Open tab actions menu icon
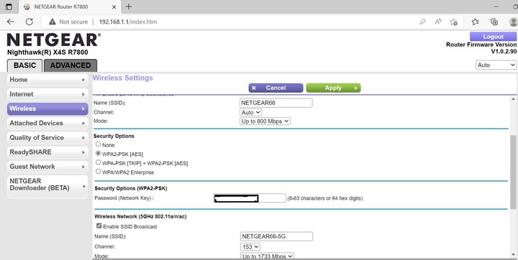Image resolution: width=518 pixels, height=260 pixels. click(x=9, y=6)
